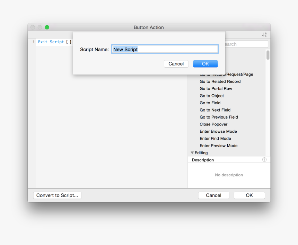
Task: Select the Go to Portal Row step
Action: 217,88
